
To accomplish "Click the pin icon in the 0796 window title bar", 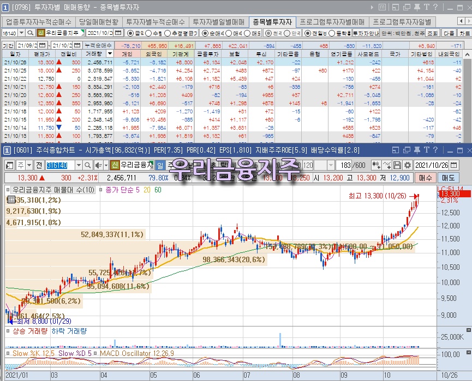I will click(x=417, y=7).
